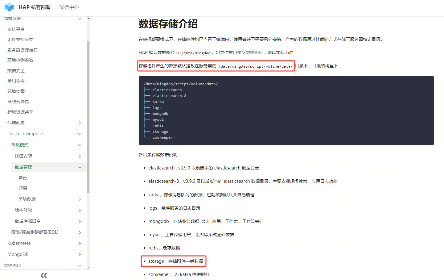Viewport: 444px width, 280px height.
Task: Open the 环境变量 sidebar entry
Action: 16,91
